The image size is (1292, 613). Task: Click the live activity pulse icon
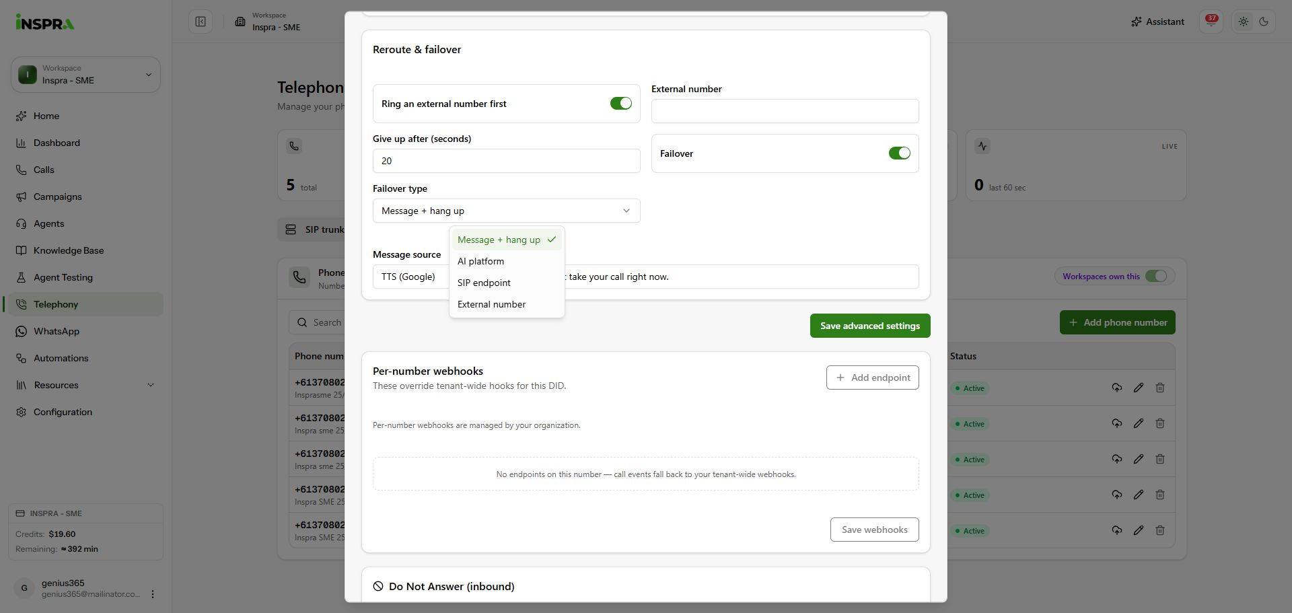[x=982, y=146]
